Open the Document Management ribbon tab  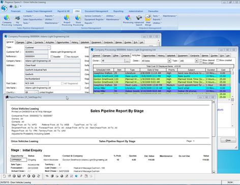coord(96,11)
